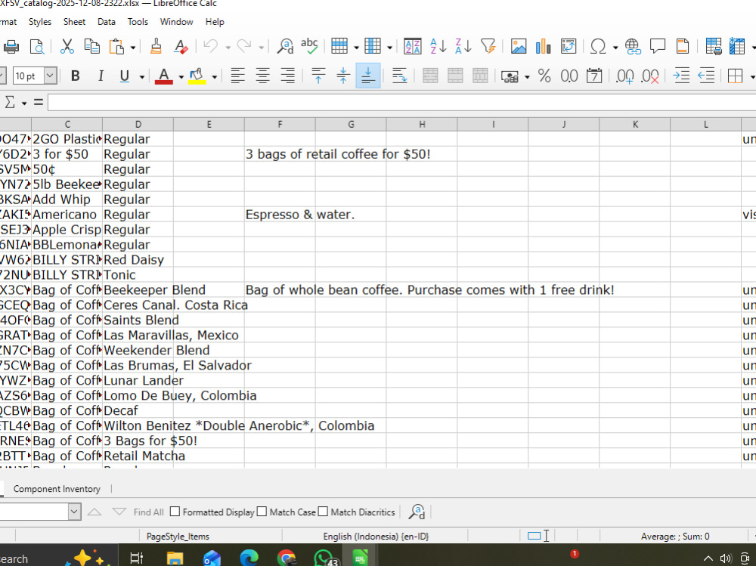Insert Image icon in toolbar
756x566 pixels.
coord(519,47)
